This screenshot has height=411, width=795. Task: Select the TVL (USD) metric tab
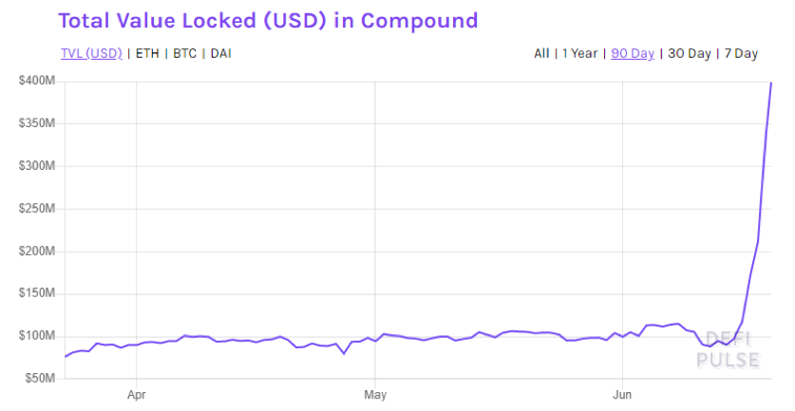(x=90, y=54)
